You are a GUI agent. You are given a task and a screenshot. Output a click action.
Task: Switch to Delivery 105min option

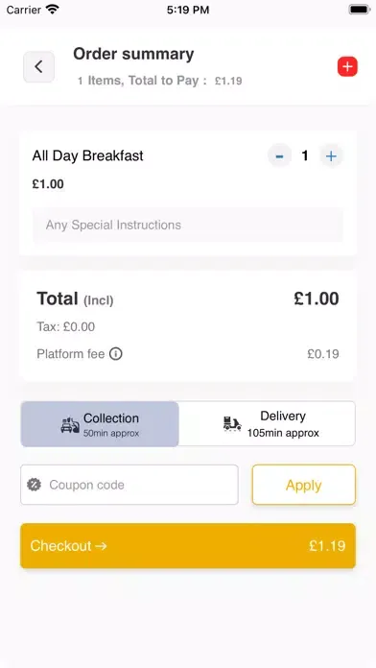click(267, 424)
